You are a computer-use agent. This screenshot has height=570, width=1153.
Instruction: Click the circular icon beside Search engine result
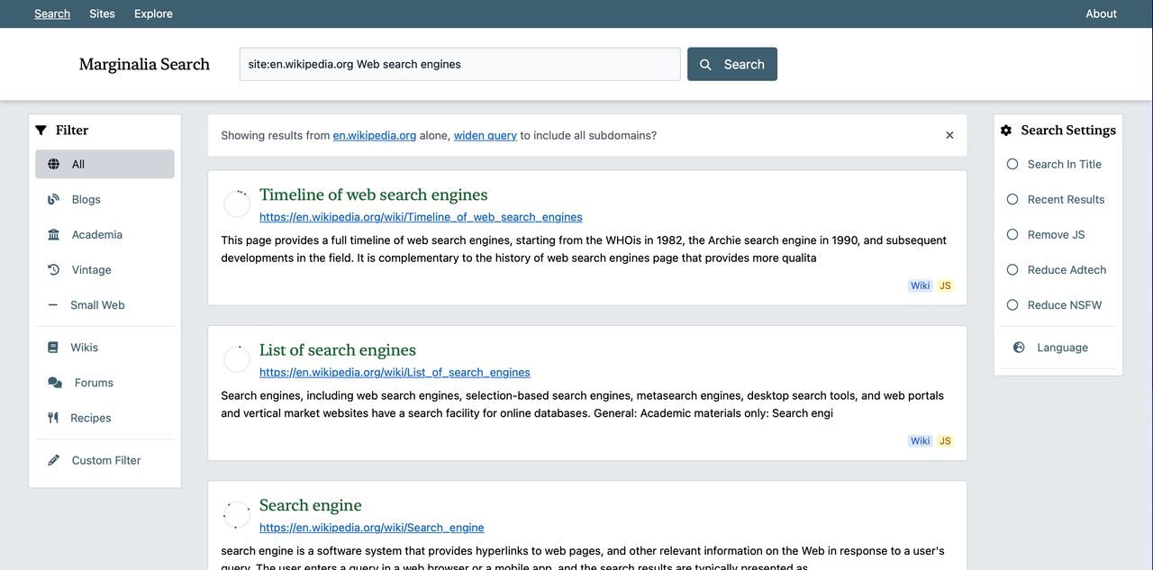(x=237, y=515)
